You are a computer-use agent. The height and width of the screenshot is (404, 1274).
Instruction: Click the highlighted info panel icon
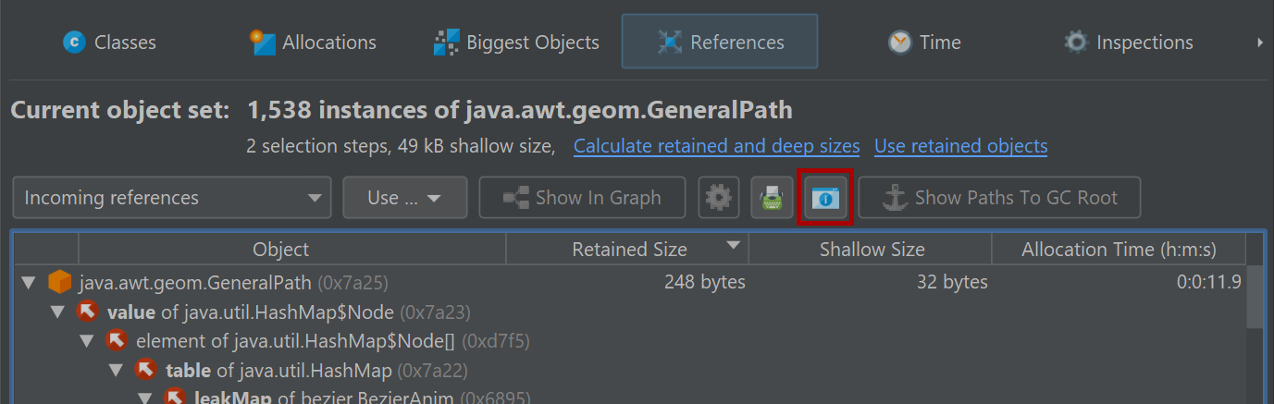[x=825, y=198]
